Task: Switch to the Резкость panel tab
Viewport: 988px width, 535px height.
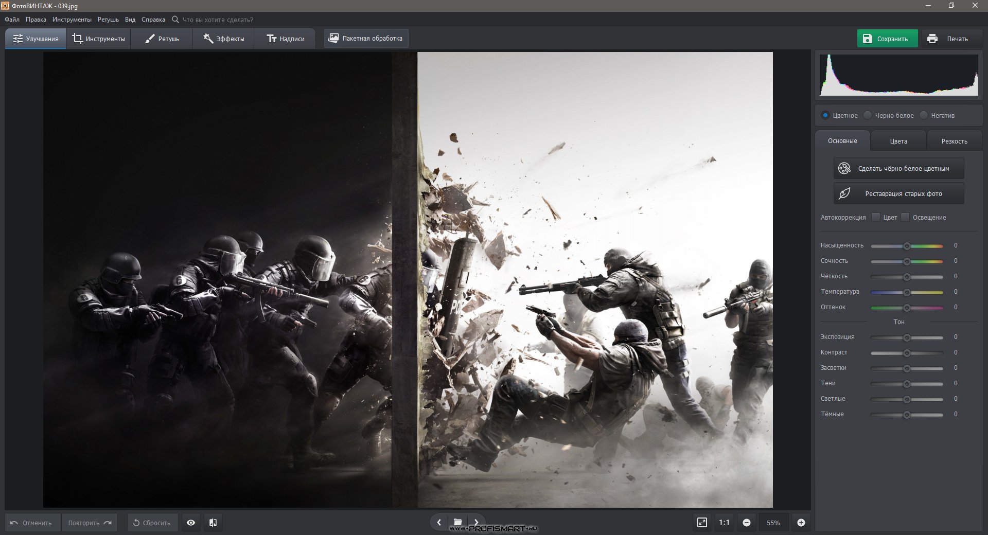Action: coord(954,141)
